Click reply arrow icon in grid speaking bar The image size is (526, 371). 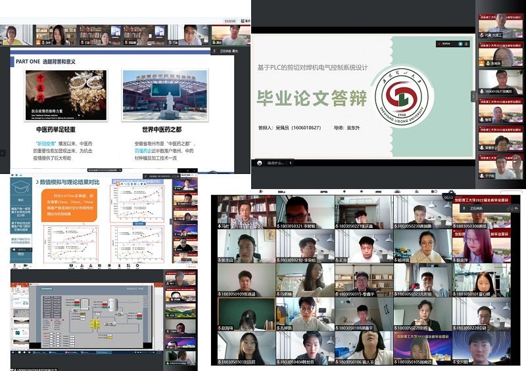[517, 208]
